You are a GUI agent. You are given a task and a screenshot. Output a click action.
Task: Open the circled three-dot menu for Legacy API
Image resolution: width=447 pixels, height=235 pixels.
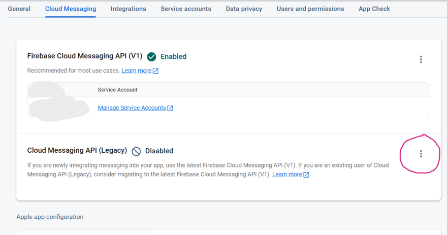(421, 154)
